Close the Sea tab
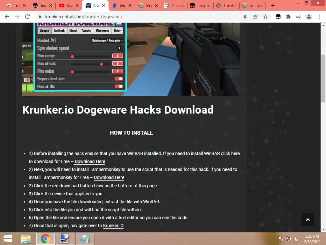This screenshot has width=326, height=245. (156, 5)
